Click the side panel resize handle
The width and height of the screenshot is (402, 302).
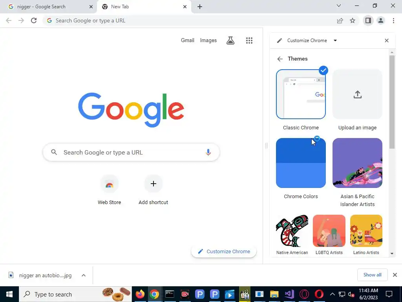tap(266, 145)
